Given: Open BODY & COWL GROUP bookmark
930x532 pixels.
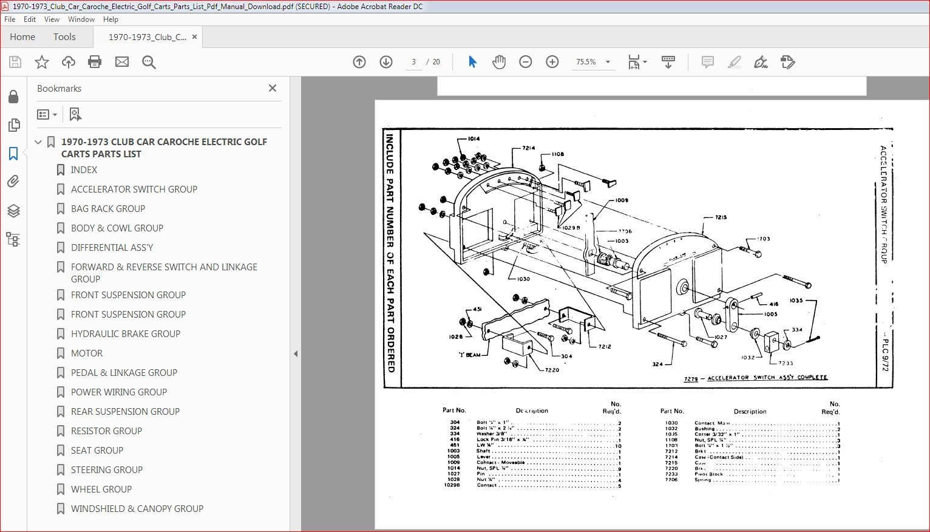Looking at the screenshot, I should coord(117,228).
